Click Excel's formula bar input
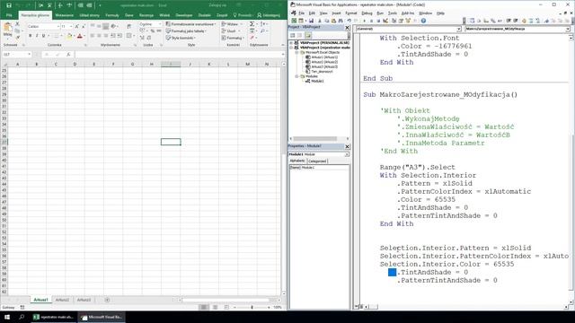The image size is (575, 323). (x=179, y=55)
